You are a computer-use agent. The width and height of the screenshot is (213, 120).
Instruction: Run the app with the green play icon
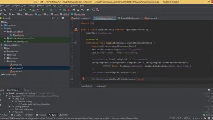coord(43,10)
